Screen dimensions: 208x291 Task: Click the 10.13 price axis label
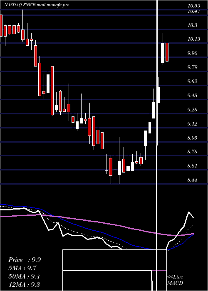tap(194, 39)
